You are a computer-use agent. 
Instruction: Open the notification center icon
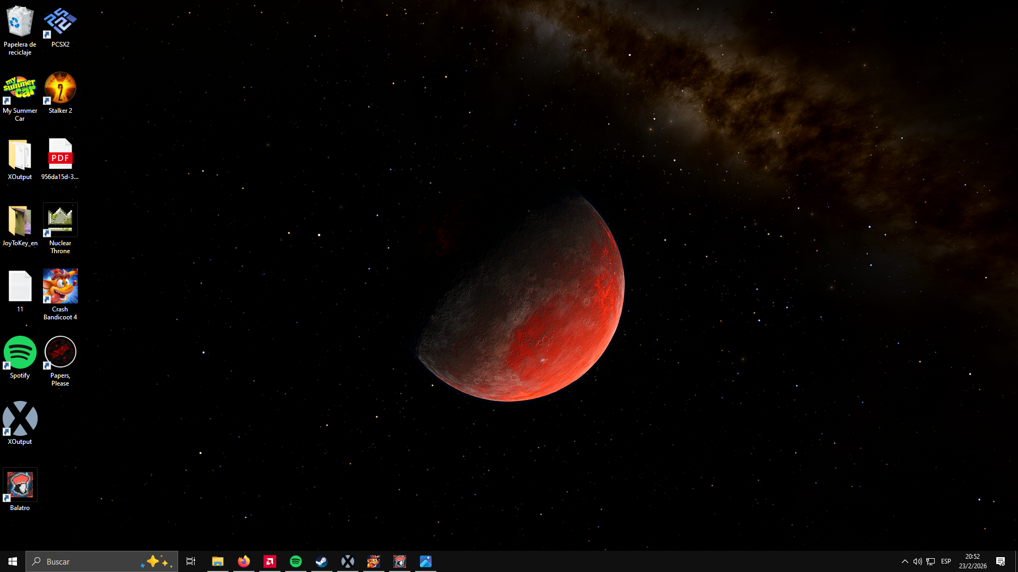1001,561
